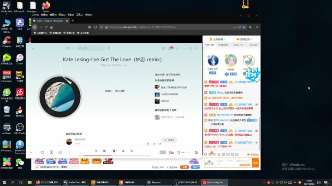Viewport: 332px width, 186px height.
Task: Share the first comment
Action: tap(154, 144)
